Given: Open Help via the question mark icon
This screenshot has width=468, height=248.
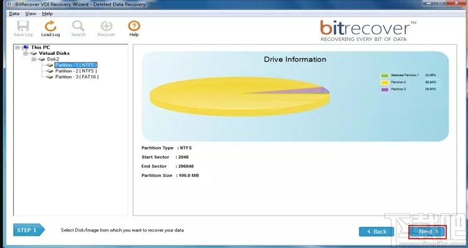Looking at the screenshot, I should pos(134,26).
